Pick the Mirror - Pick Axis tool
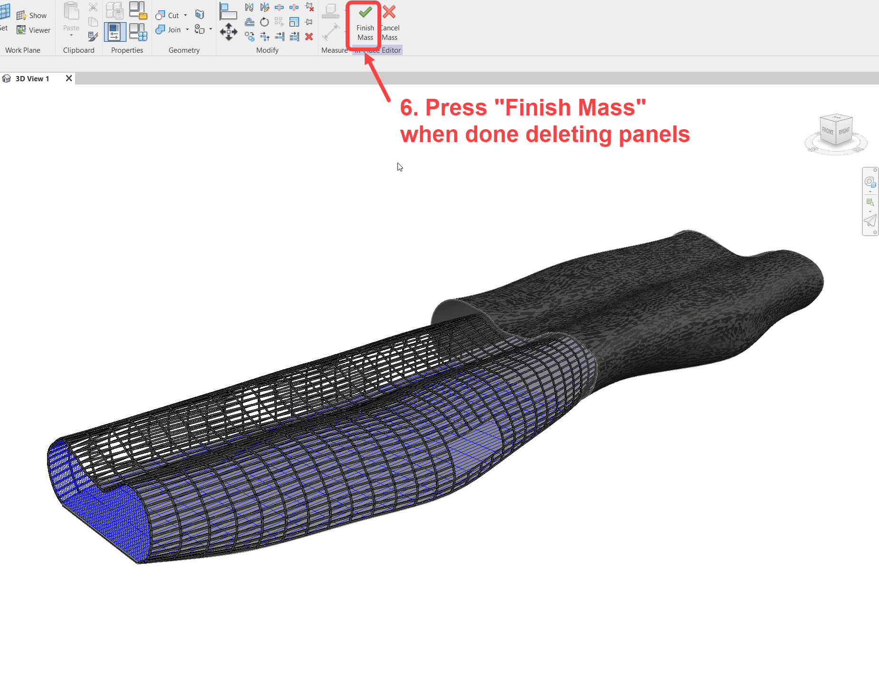879x679 pixels. (x=249, y=7)
